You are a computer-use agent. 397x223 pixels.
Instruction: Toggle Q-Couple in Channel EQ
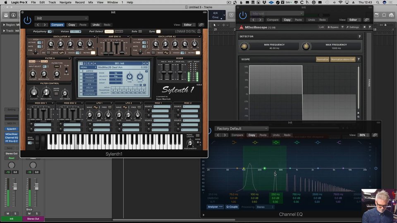pyautogui.click(x=232, y=207)
